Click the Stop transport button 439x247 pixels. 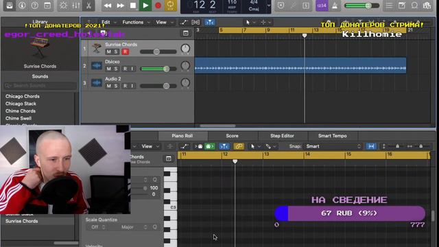133,5
